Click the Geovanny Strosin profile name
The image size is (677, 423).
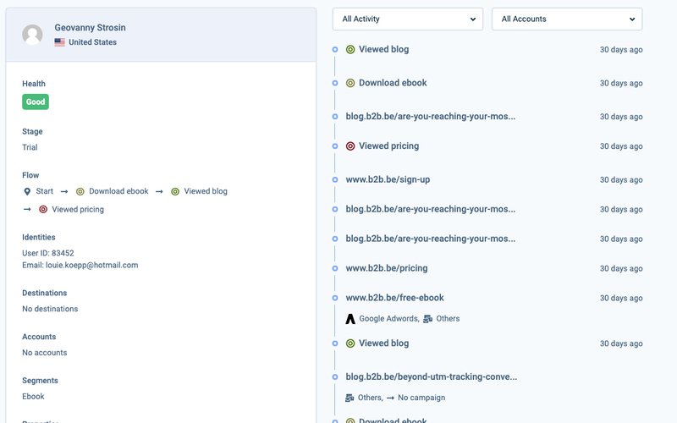click(90, 28)
